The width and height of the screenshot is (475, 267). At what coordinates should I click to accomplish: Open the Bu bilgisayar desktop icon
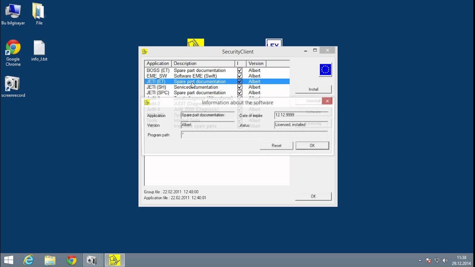click(x=13, y=14)
